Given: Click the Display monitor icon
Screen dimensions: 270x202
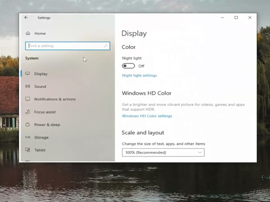Looking at the screenshot, I should tap(28, 73).
